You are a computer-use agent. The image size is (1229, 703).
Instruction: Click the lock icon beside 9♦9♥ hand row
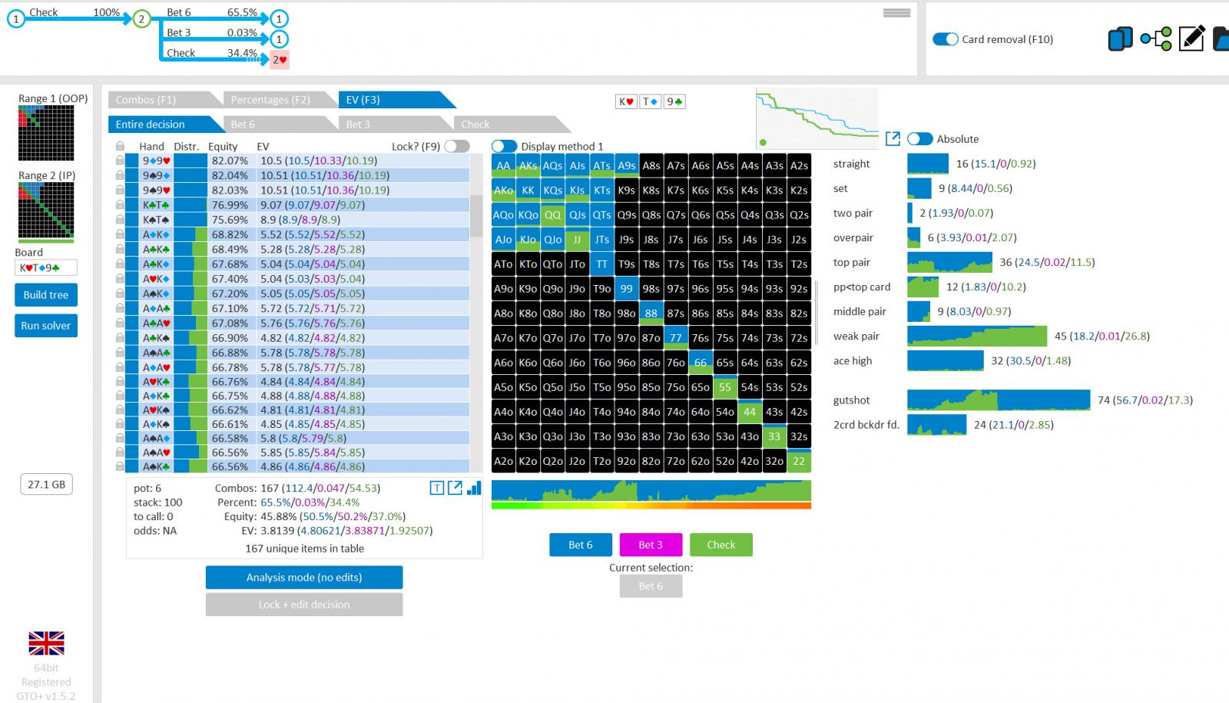click(120, 161)
